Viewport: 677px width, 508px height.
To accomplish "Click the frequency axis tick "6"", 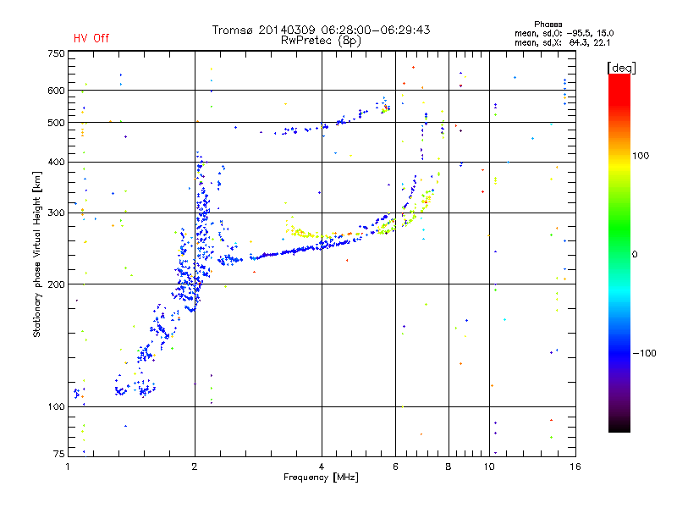I will click(395, 467).
